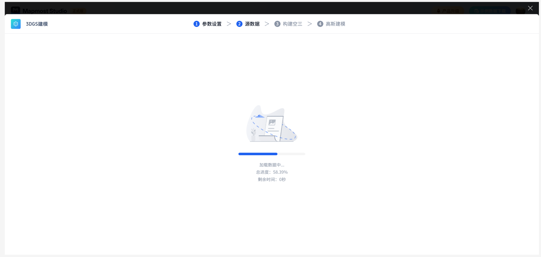Go to the 参数设置 step label

pyautogui.click(x=212, y=24)
